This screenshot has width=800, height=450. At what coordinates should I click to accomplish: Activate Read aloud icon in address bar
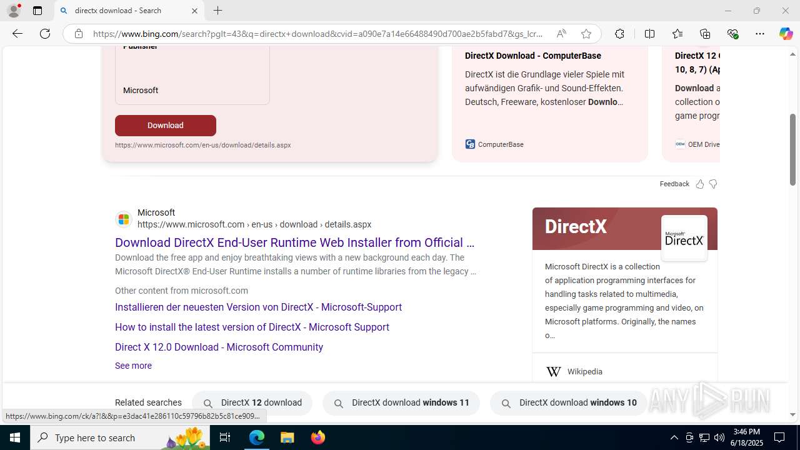(561, 34)
